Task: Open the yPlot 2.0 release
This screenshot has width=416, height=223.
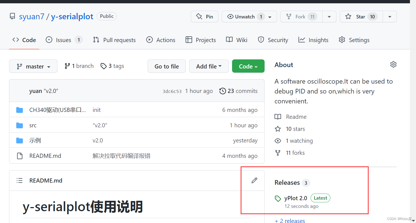Action: tap(296, 198)
